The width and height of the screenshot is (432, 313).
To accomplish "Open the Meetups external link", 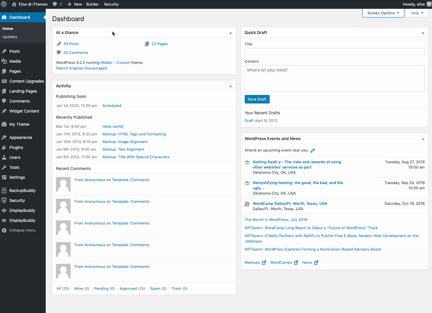I will [255, 263].
